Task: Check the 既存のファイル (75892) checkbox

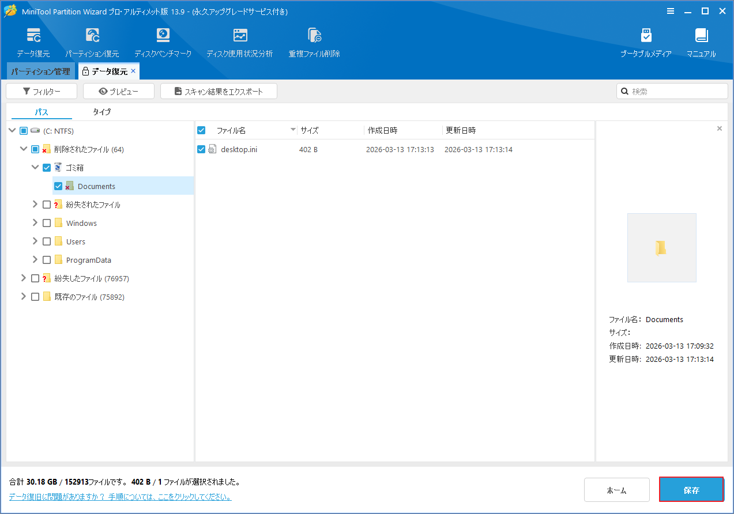Action: click(x=35, y=297)
